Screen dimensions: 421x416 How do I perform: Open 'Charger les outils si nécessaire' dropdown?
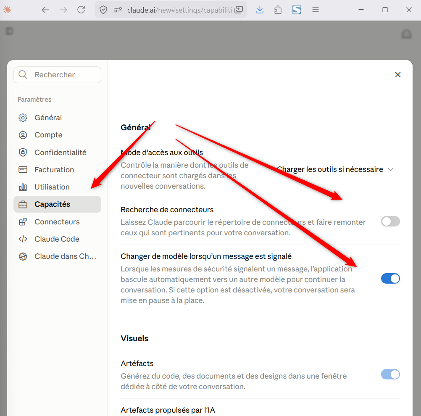click(x=335, y=169)
